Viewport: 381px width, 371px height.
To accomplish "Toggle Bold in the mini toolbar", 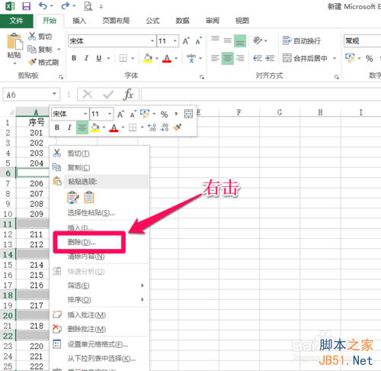I will [57, 127].
